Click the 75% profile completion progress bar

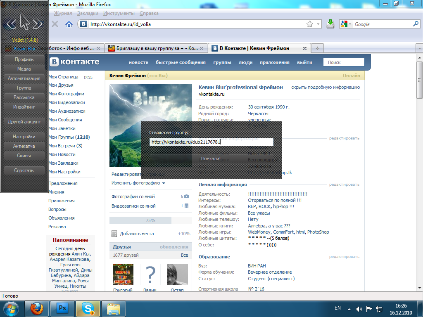(x=150, y=220)
